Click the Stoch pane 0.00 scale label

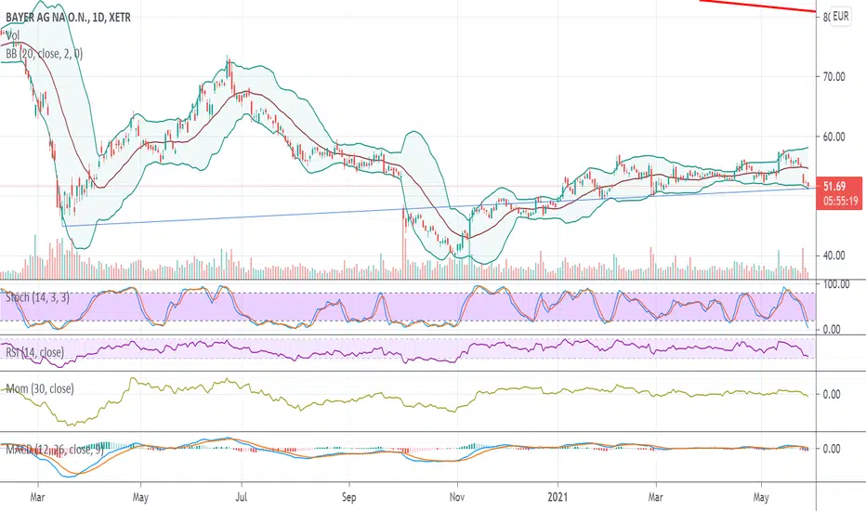coord(832,329)
